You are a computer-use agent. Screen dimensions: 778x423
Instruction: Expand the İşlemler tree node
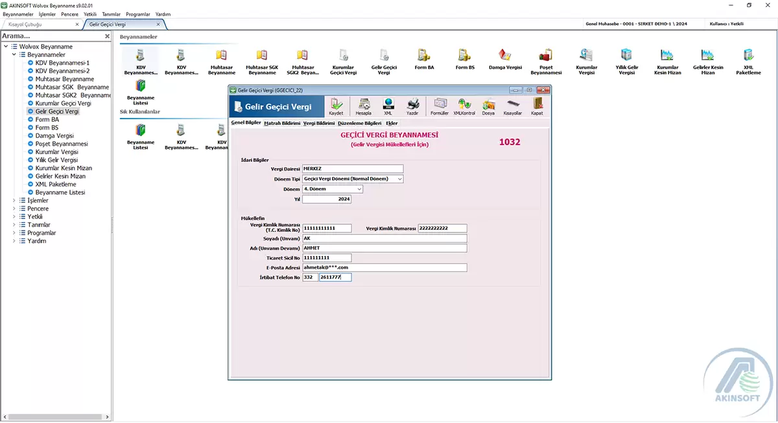point(14,201)
